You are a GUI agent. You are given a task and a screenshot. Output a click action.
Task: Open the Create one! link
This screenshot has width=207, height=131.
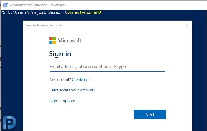pyautogui.click(x=82, y=79)
